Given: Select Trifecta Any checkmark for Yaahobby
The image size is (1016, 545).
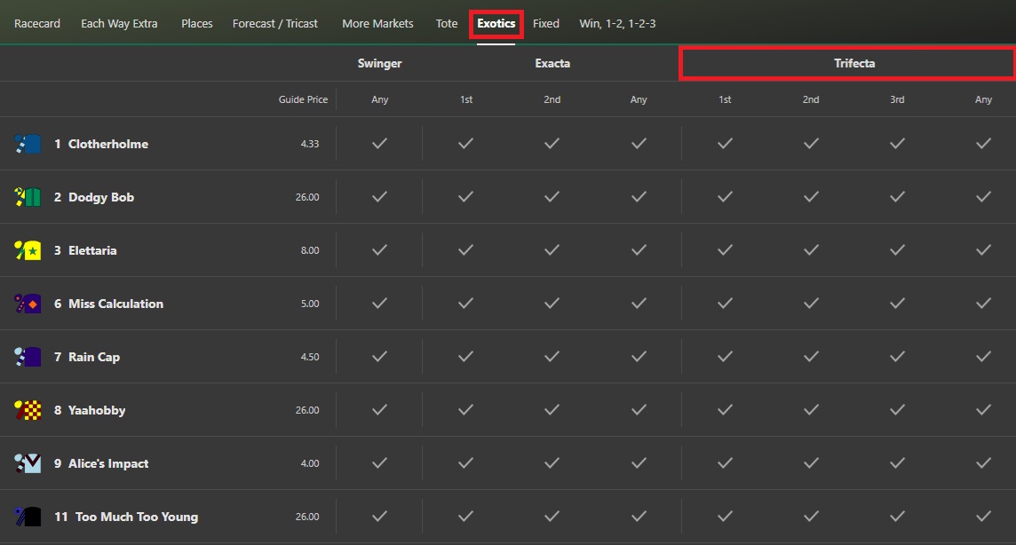Looking at the screenshot, I should click(x=983, y=409).
